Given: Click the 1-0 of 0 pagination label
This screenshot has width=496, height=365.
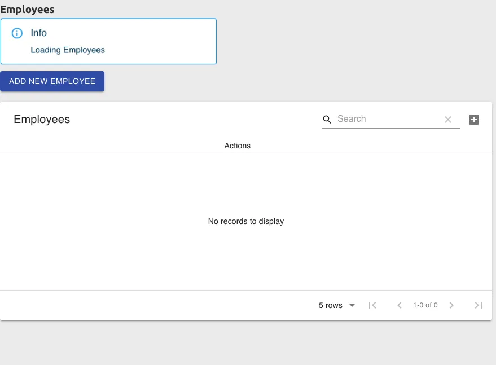Looking at the screenshot, I should (425, 305).
